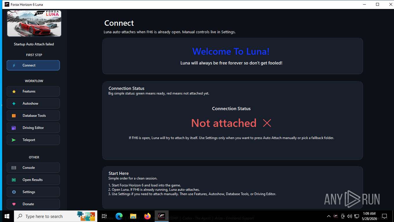
Task: Click the 'Welcome To Luna!' heading
Action: coord(231,51)
